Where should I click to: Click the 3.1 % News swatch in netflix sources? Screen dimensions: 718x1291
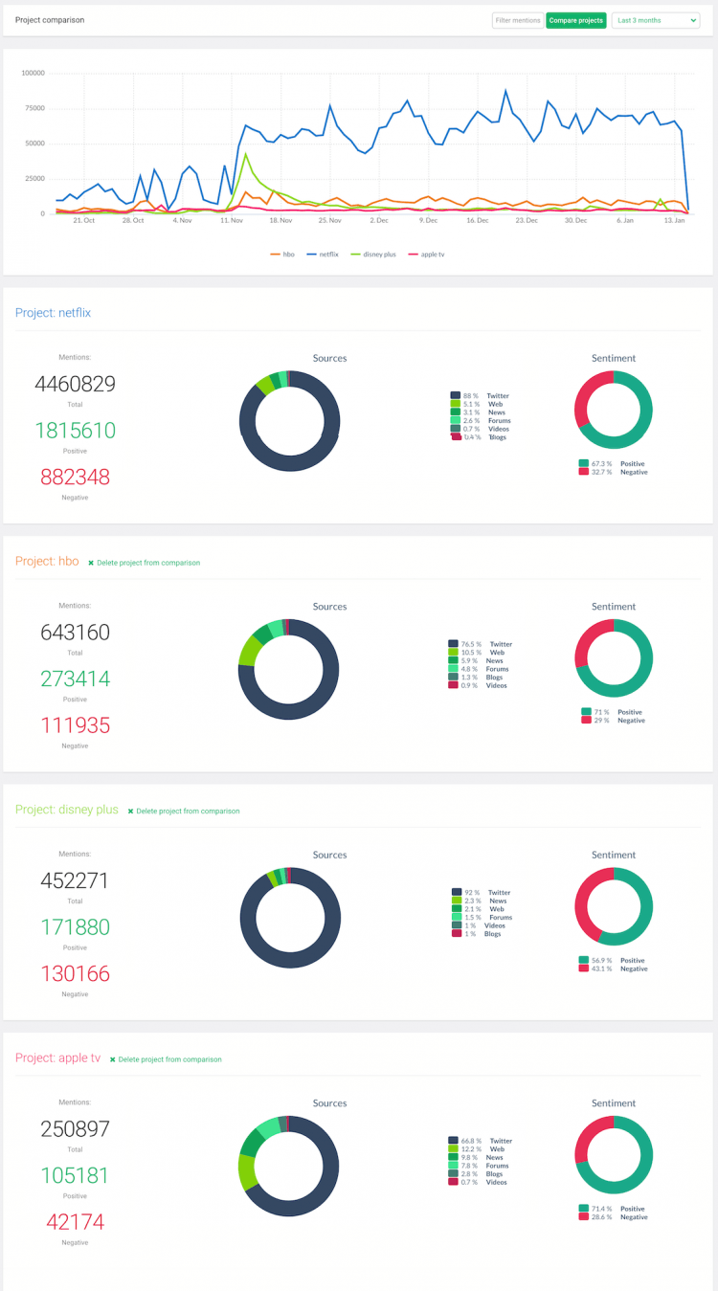456,412
